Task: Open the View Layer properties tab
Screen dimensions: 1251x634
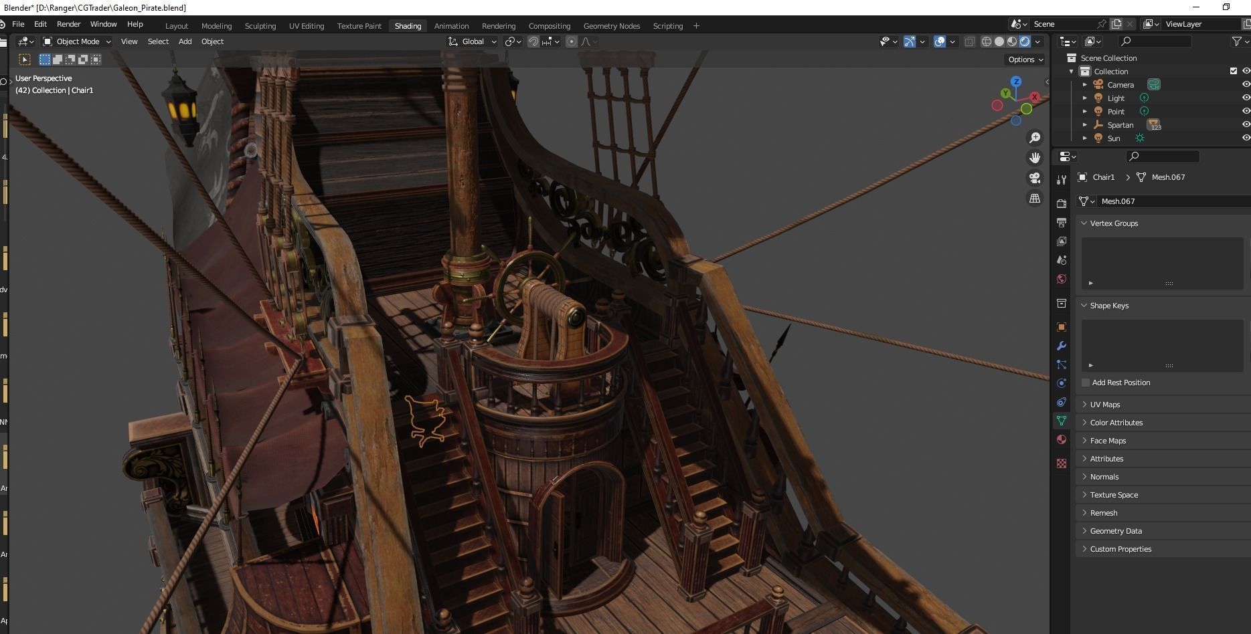Action: tap(1062, 241)
